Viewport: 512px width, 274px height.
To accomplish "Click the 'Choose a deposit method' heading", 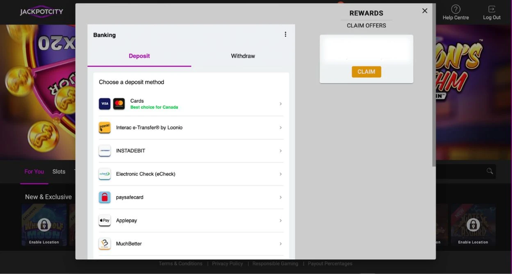I will point(131,82).
